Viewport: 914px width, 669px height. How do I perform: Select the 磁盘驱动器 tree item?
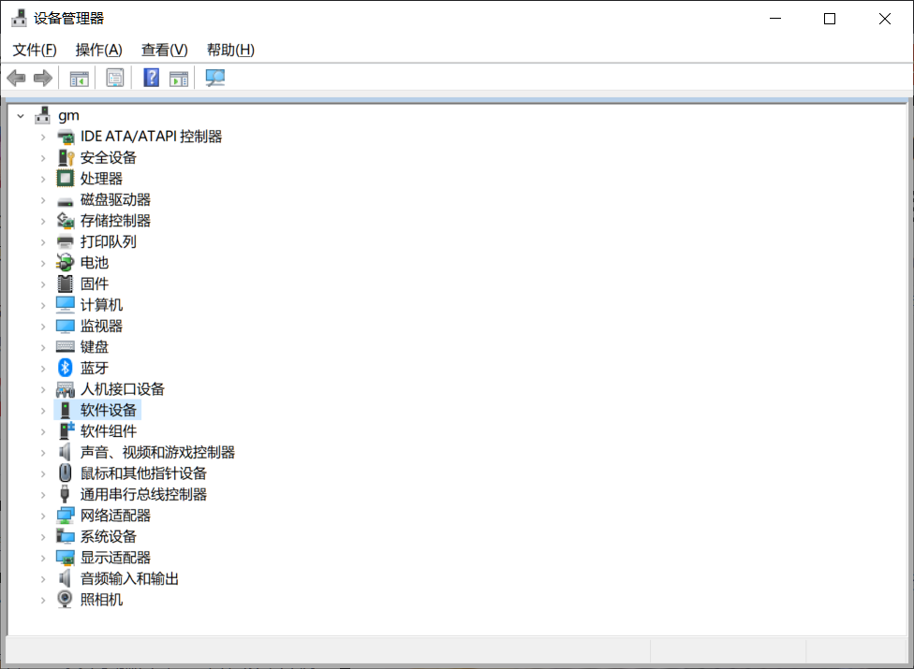pyautogui.click(x=115, y=199)
